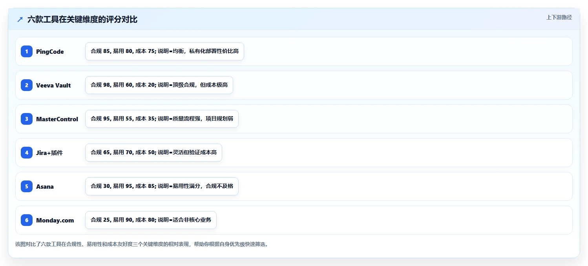This screenshot has height=266, width=588.
Task: Click the score box starting 合规 95
Action: [162, 119]
